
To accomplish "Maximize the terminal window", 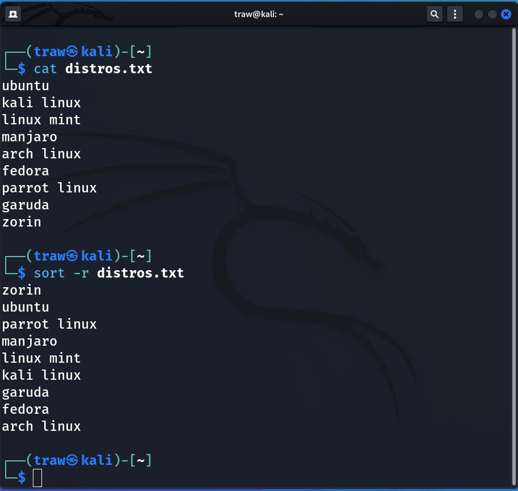I will 492,14.
